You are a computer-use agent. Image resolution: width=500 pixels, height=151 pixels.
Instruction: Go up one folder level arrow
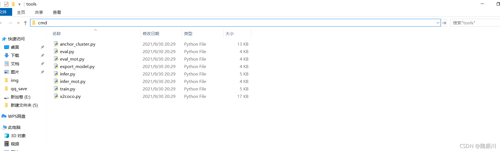25,23
